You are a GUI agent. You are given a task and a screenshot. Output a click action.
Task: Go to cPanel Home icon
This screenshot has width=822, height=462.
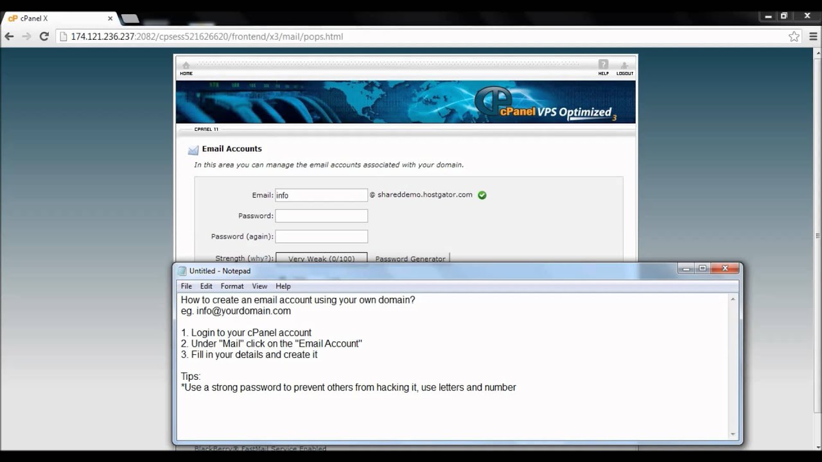(186, 67)
